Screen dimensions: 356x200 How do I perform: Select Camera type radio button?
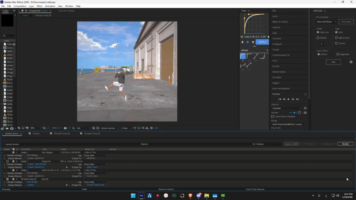(x=336, y=43)
